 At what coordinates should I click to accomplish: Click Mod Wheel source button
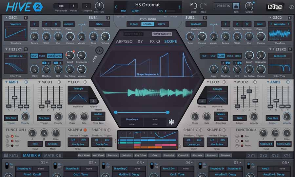click(x=98, y=155)
